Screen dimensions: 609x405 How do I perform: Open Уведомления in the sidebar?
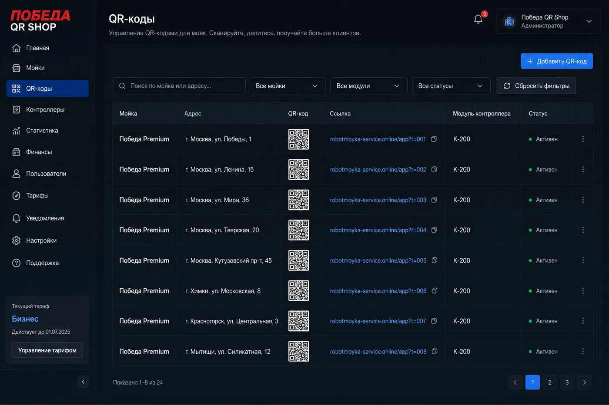pyautogui.click(x=47, y=218)
